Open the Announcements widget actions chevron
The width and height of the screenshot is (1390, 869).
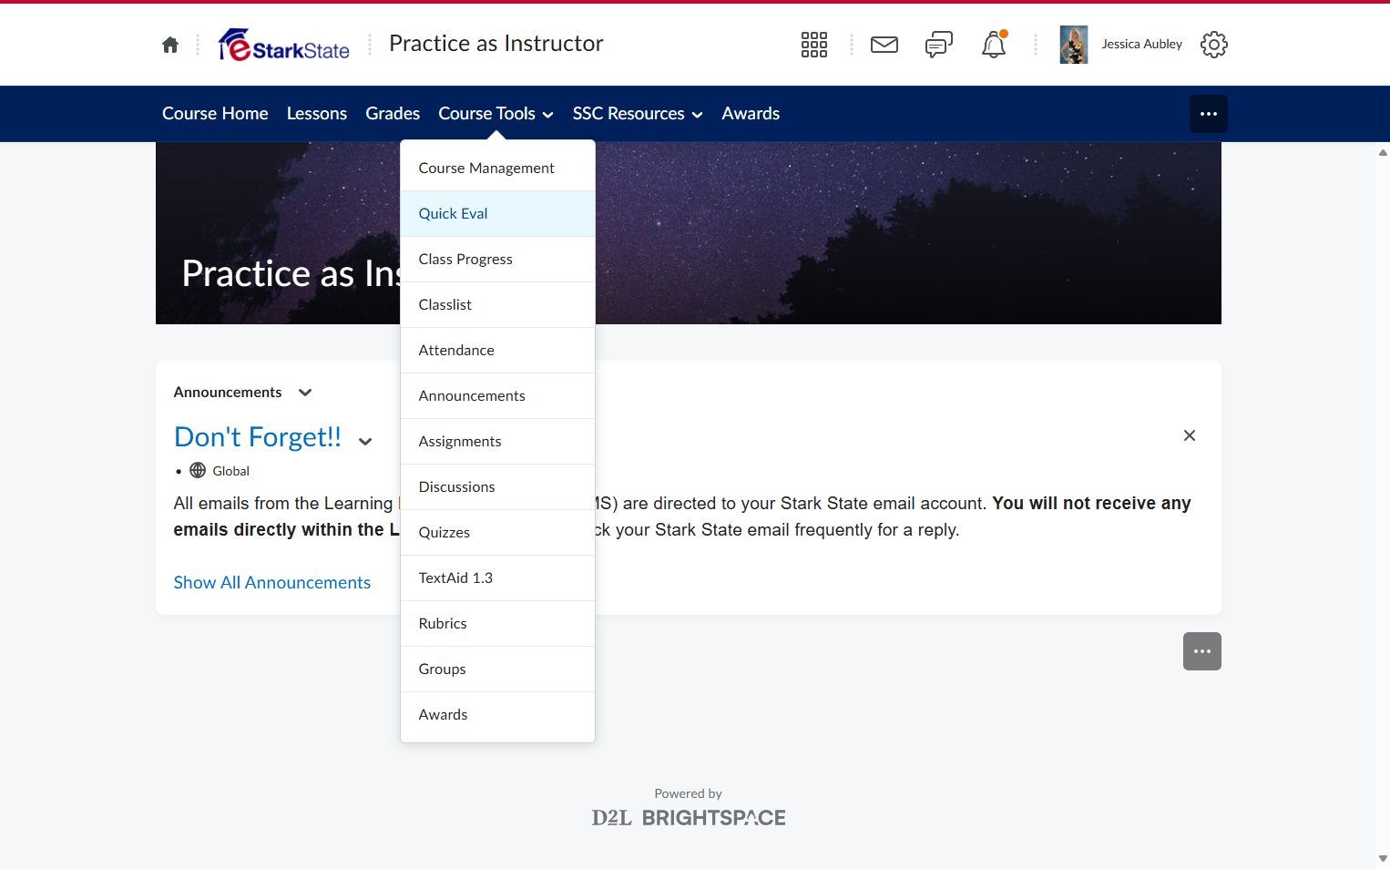coord(305,393)
